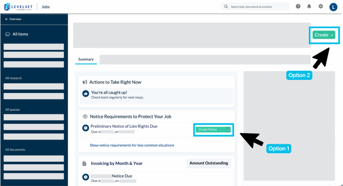Viewport: 343px width, 186px height.
Task: Click the Levelset logo
Action: (x=19, y=7)
